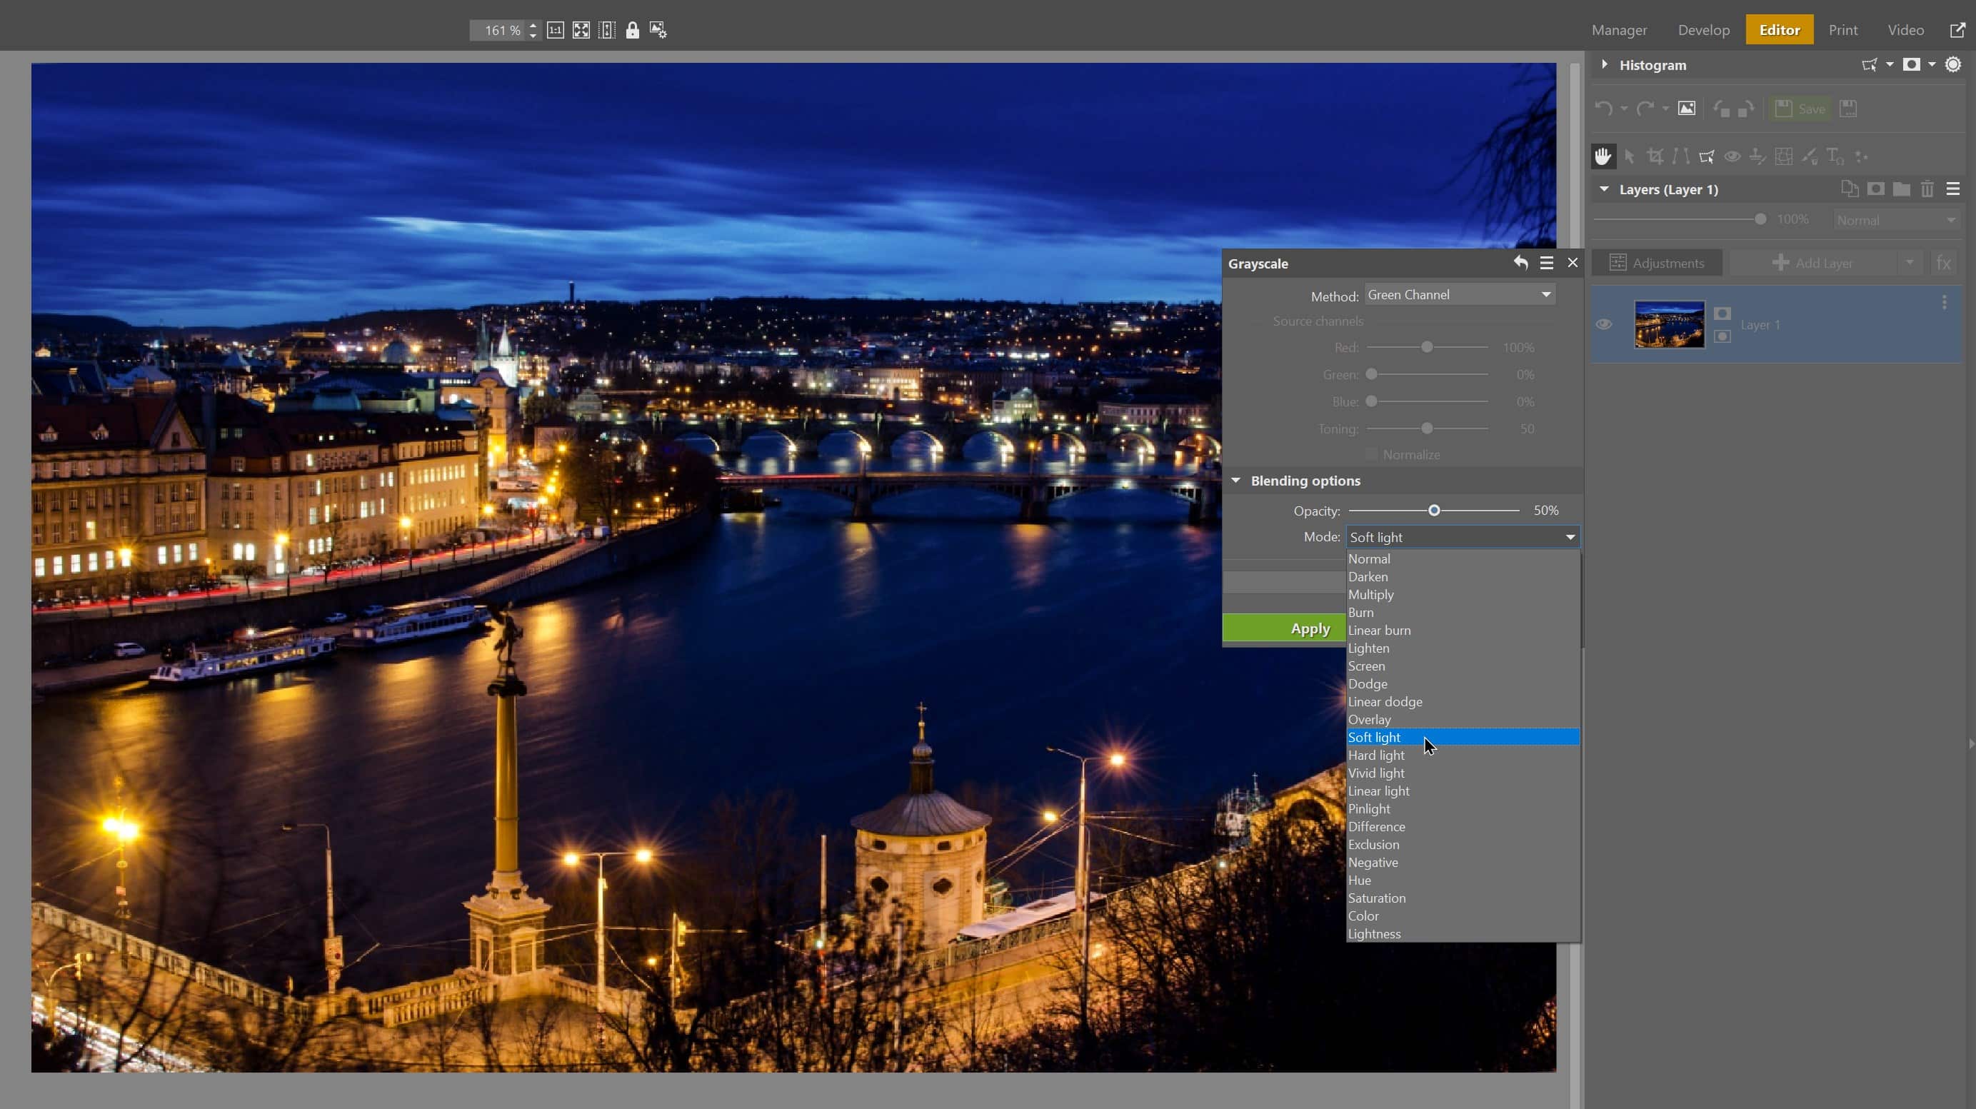The height and width of the screenshot is (1109, 1976).
Task: Select the align lines tool
Action: click(1680, 156)
